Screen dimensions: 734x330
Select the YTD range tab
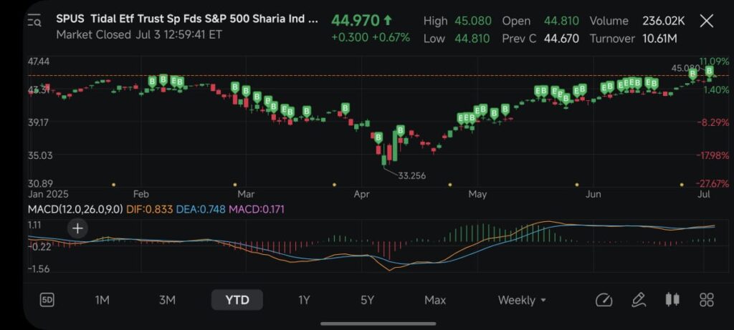pyautogui.click(x=237, y=300)
